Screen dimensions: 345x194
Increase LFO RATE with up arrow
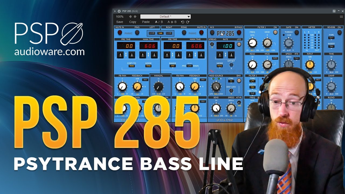[220, 55]
